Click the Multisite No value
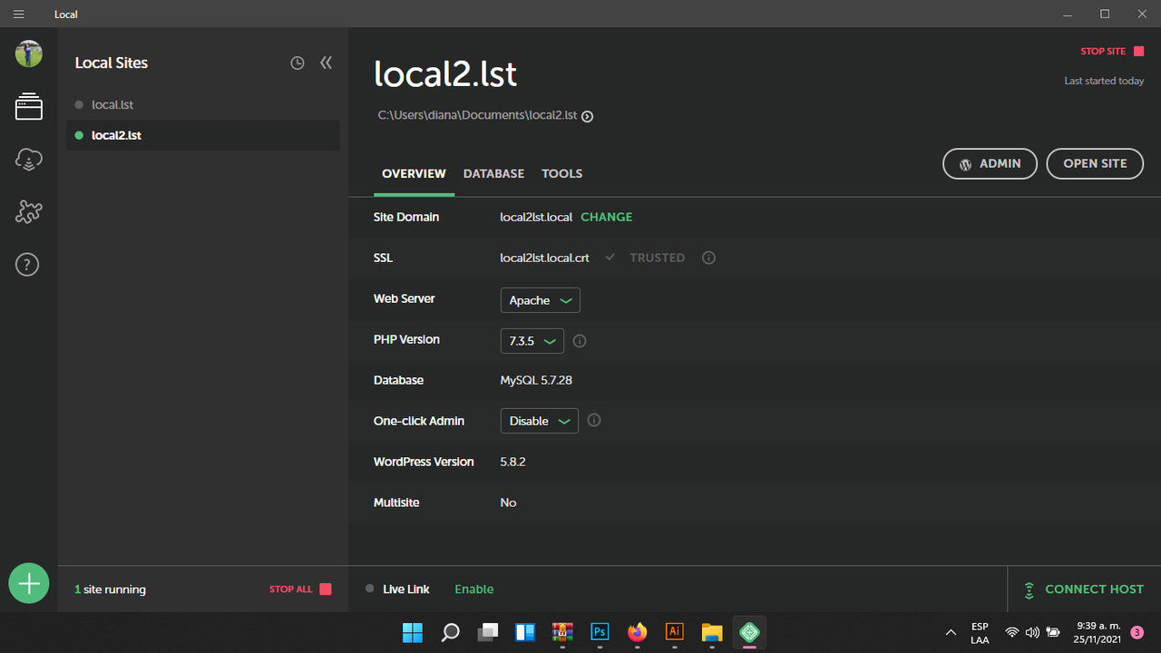Viewport: 1161px width, 653px height. [508, 502]
